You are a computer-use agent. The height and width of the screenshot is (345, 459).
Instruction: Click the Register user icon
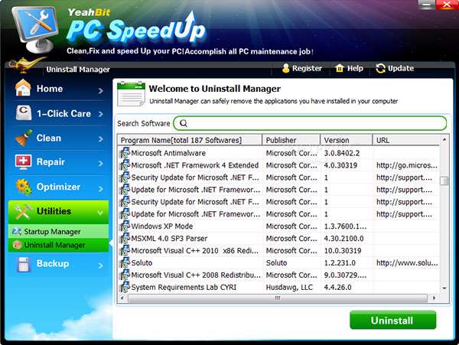coord(287,68)
